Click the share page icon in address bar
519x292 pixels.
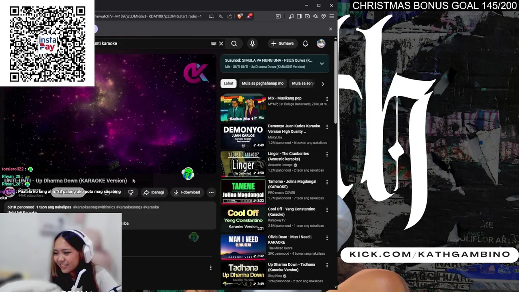pyautogui.click(x=230, y=16)
